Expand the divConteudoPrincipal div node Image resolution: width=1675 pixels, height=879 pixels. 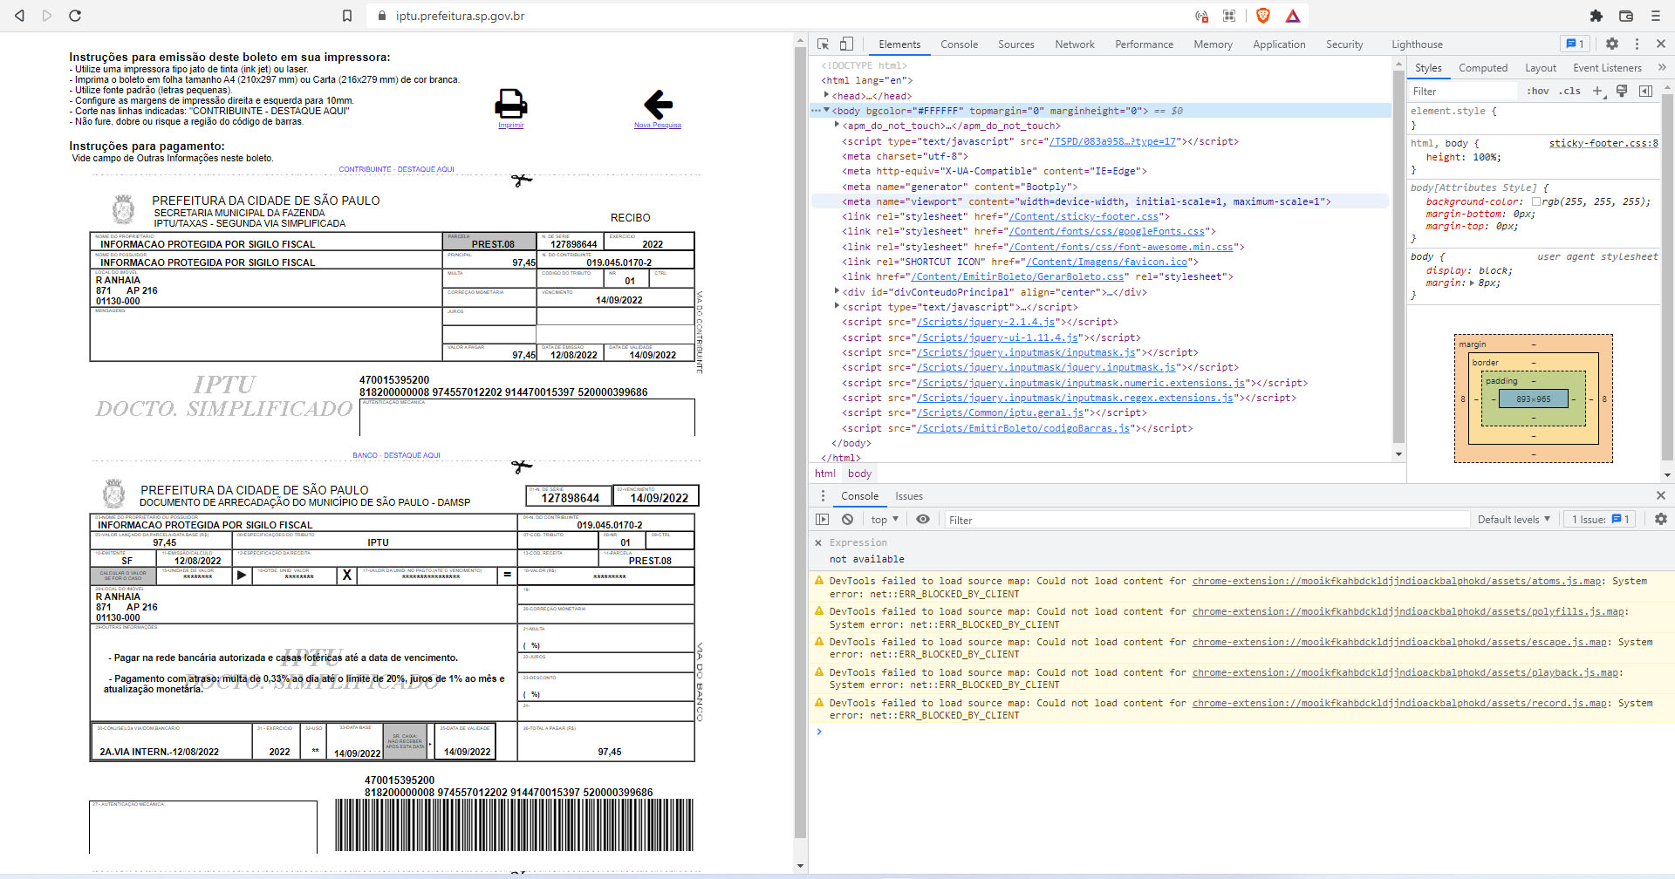tap(837, 291)
